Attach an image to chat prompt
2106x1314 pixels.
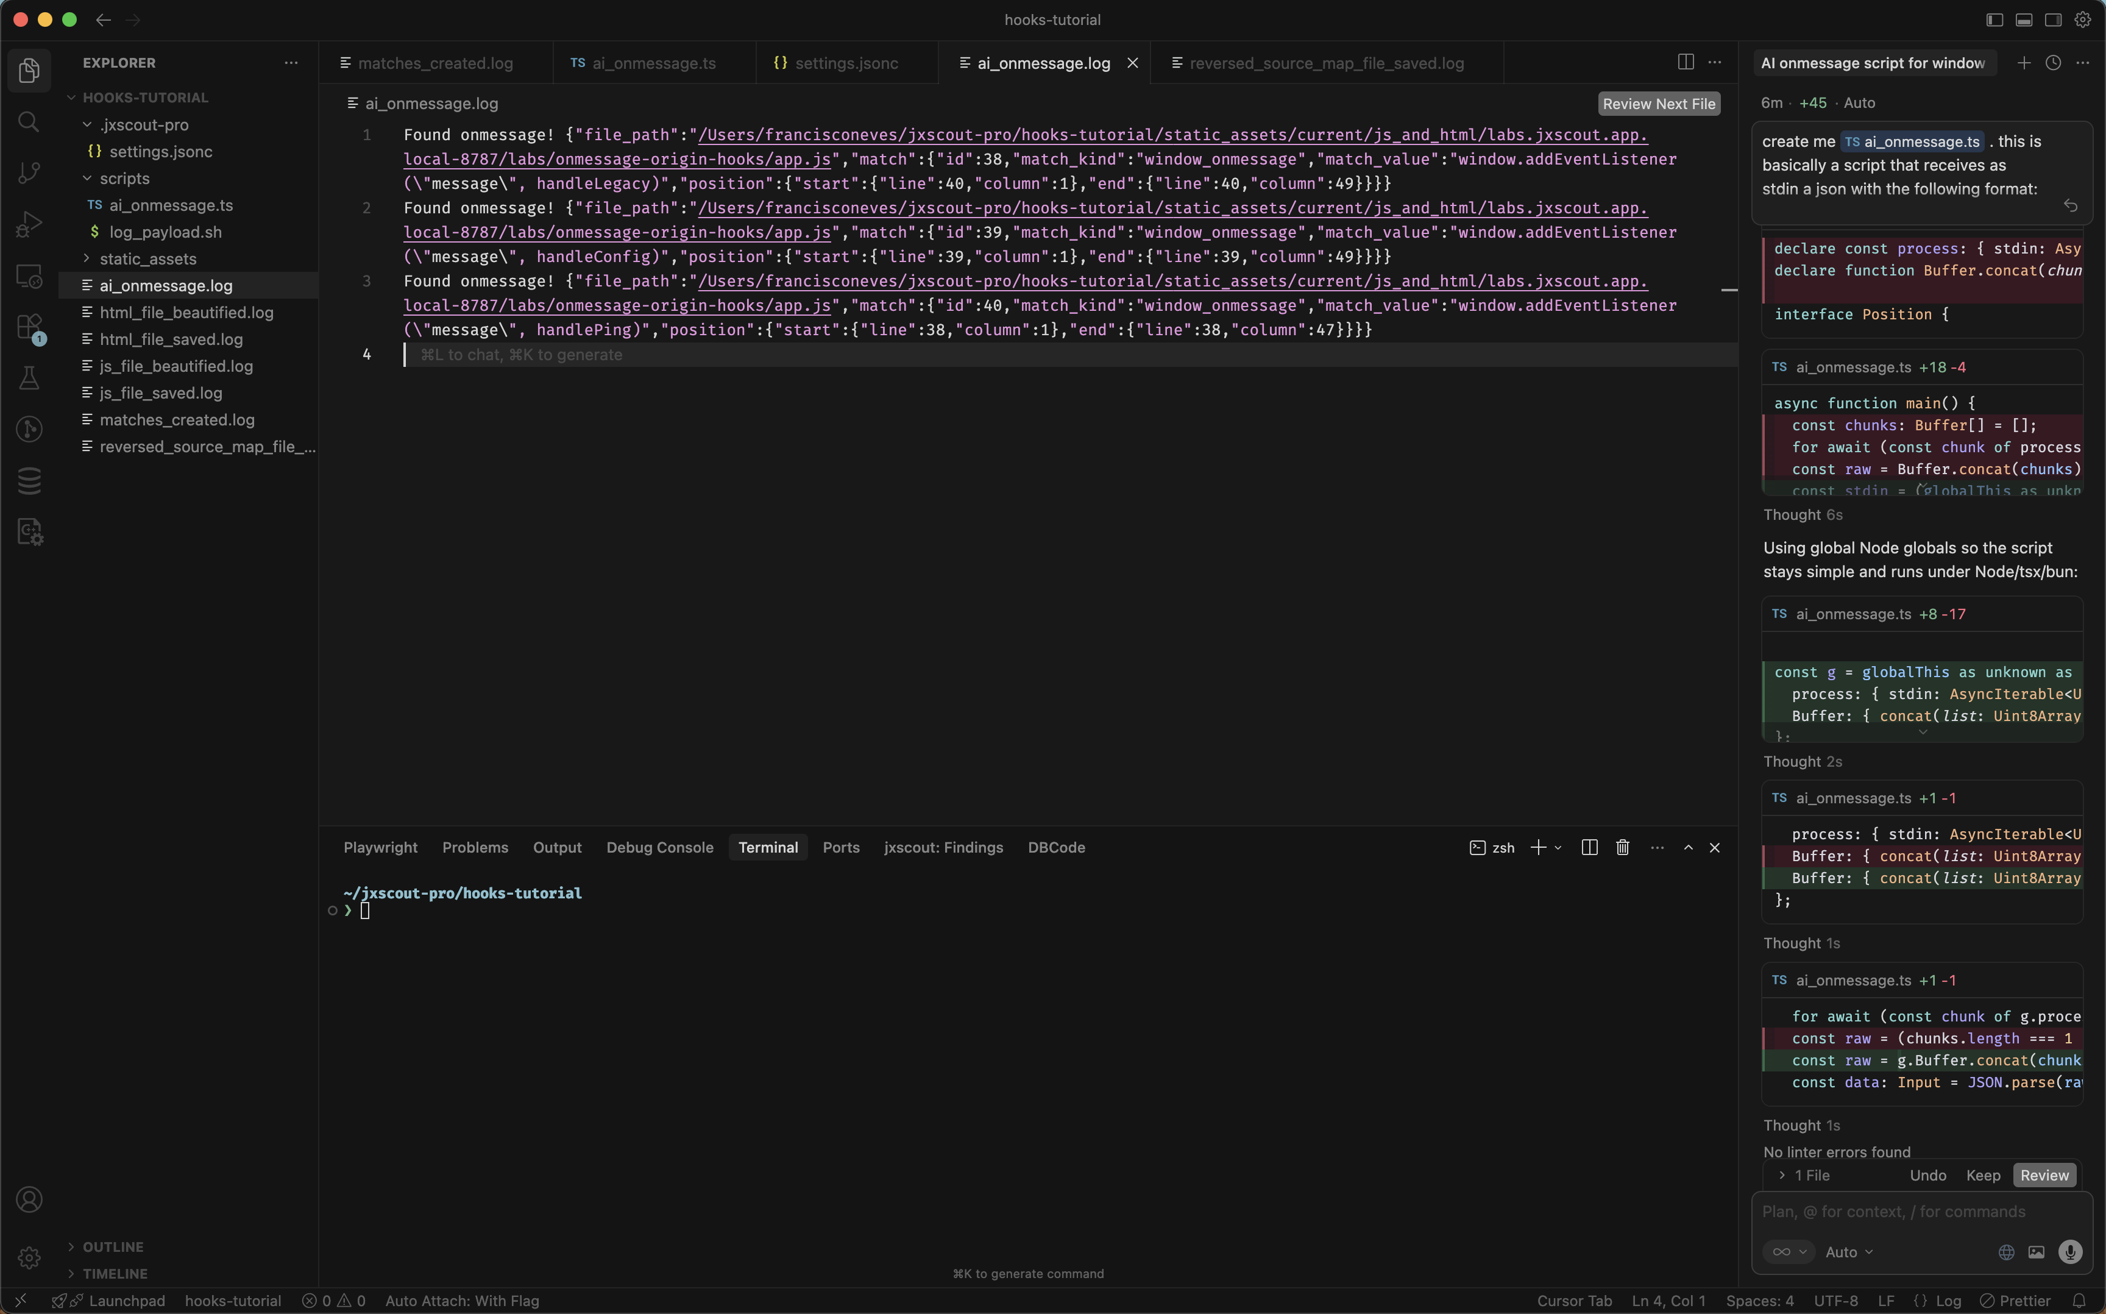click(x=2036, y=1251)
